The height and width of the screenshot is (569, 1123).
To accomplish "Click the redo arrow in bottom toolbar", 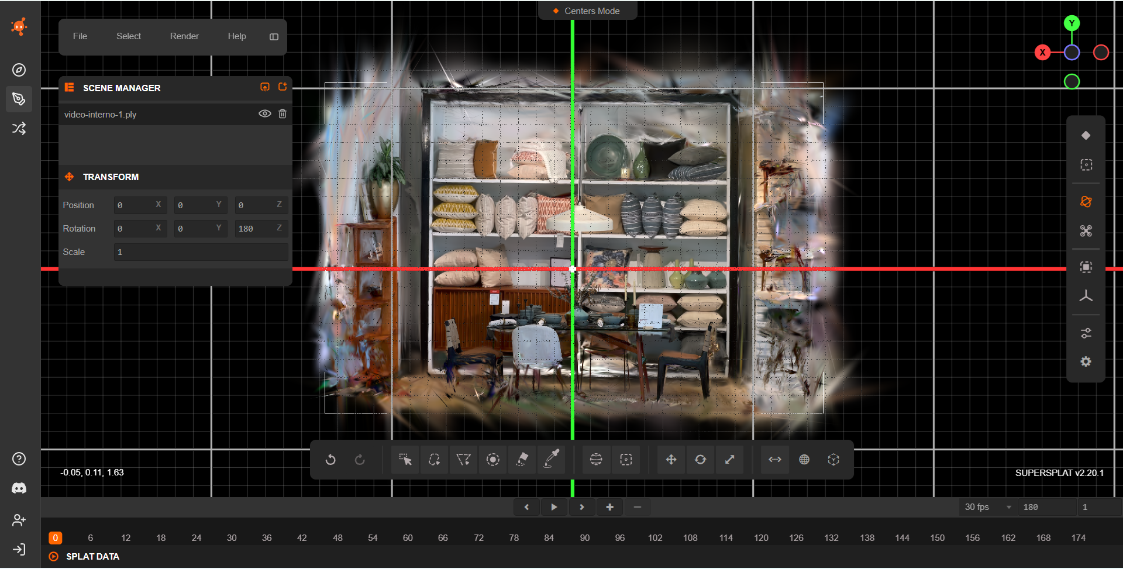I will coord(360,460).
